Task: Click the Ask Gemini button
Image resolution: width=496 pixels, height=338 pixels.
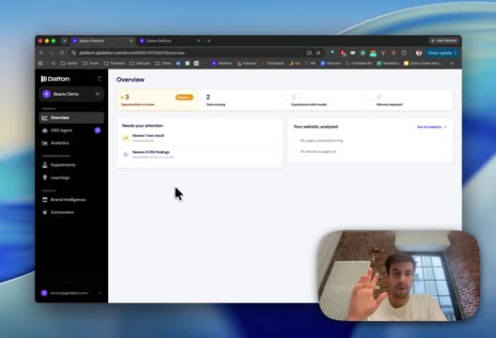Action: [444, 40]
